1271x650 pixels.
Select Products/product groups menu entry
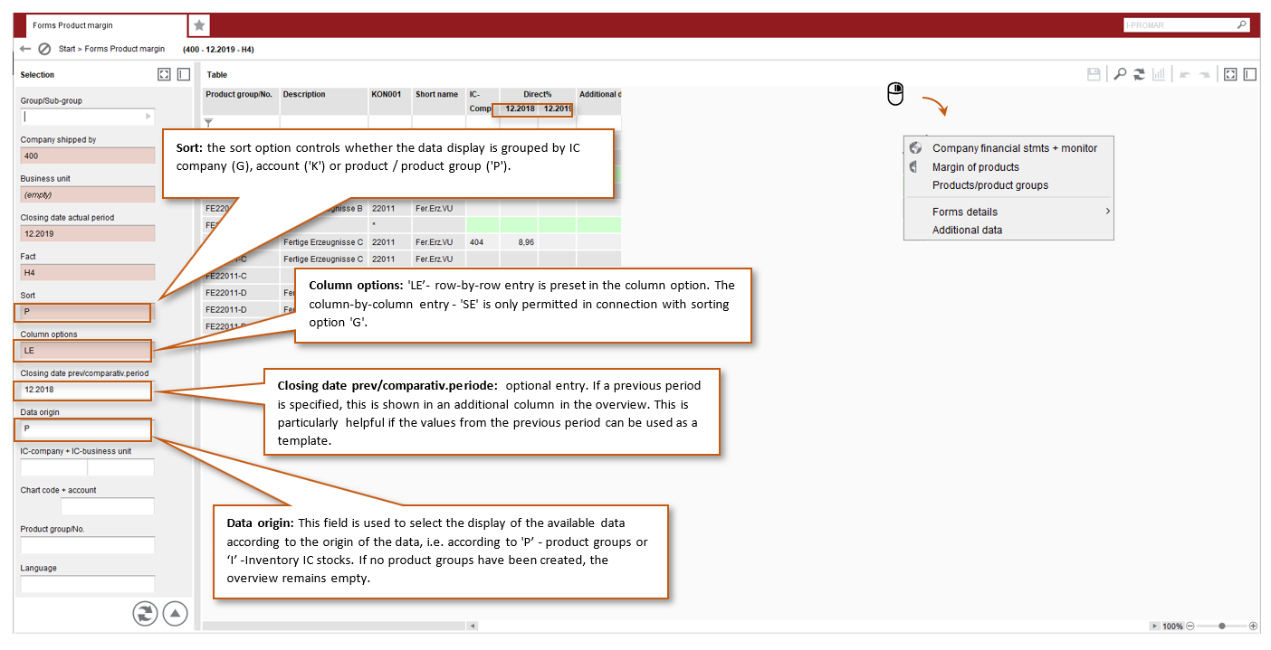click(989, 185)
